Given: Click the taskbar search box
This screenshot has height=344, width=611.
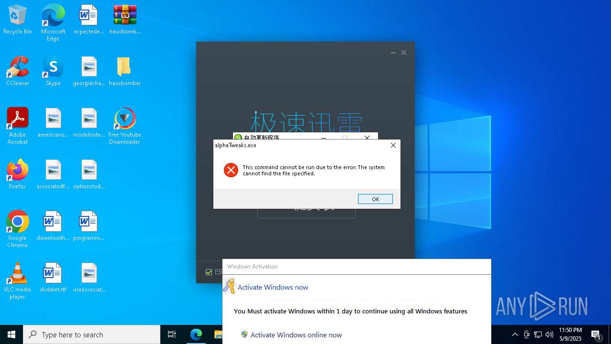Looking at the screenshot, I should coord(92,334).
